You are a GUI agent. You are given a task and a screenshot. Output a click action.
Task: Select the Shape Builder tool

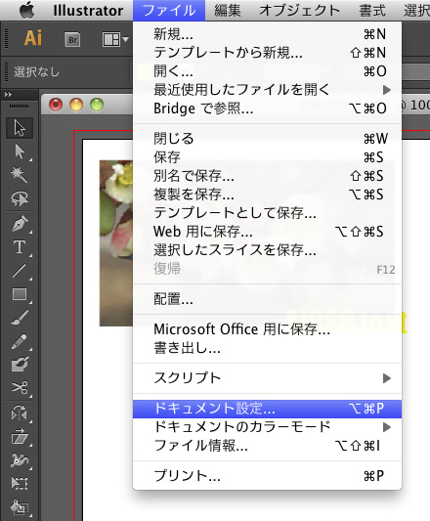(x=20, y=507)
